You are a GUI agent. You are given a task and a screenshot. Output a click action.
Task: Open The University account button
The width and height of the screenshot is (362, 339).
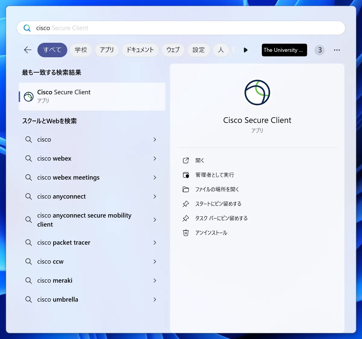coord(284,50)
